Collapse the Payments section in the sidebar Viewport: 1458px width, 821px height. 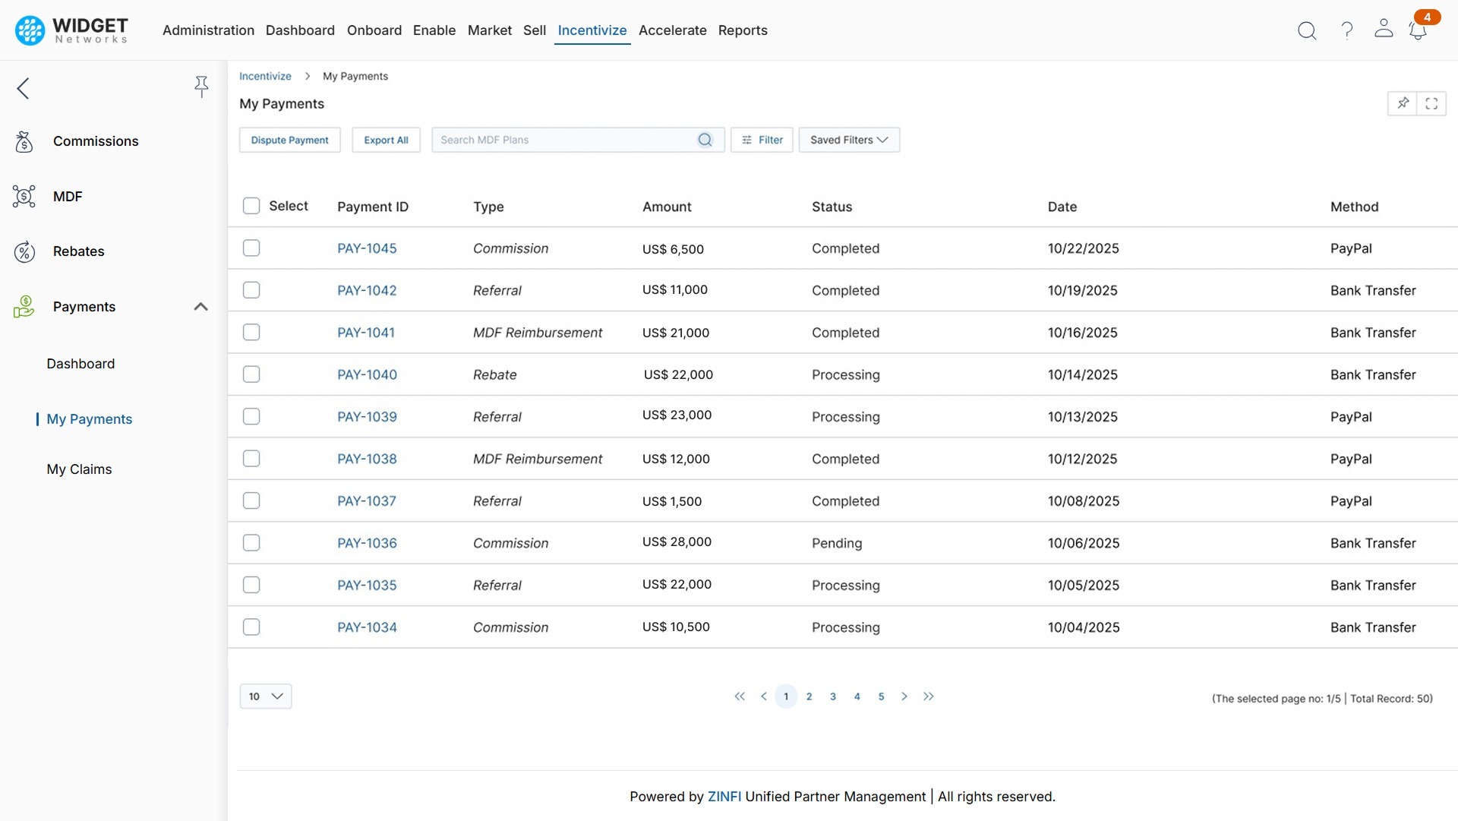pos(200,306)
